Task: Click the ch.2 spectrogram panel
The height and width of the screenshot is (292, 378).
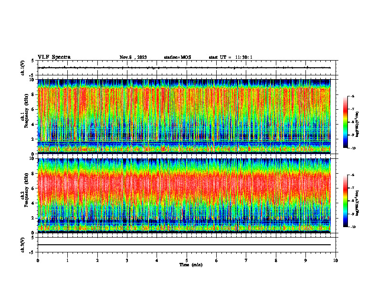Action: click(x=184, y=196)
